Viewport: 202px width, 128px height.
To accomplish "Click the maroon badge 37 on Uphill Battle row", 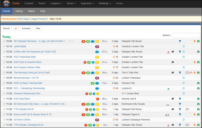I will (x=97, y=47).
